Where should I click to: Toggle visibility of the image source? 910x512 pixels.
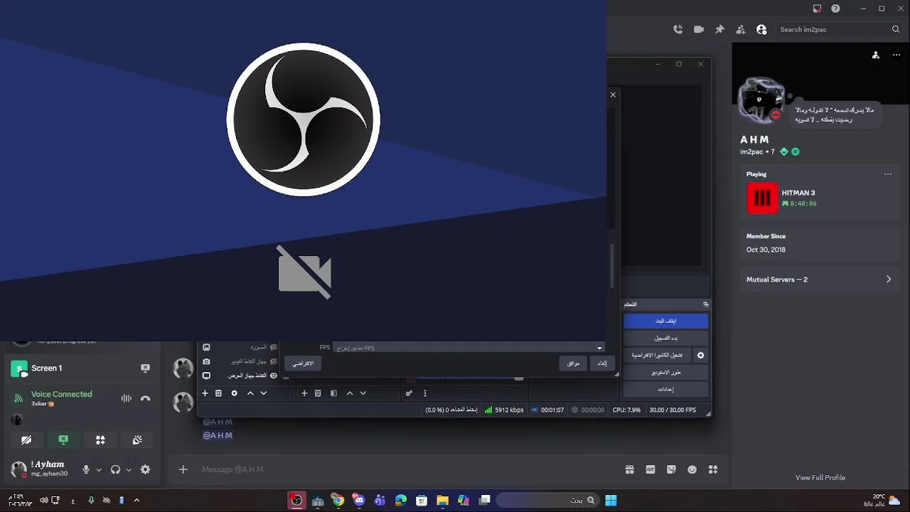pyautogui.click(x=274, y=347)
